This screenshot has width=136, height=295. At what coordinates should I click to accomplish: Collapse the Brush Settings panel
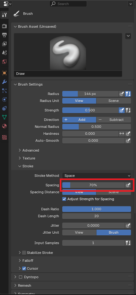pos(15,84)
